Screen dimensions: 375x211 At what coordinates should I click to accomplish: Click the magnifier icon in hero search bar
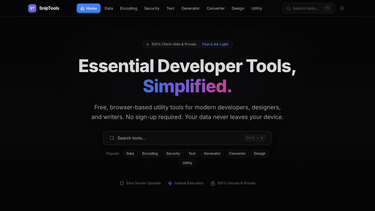[x=112, y=138]
